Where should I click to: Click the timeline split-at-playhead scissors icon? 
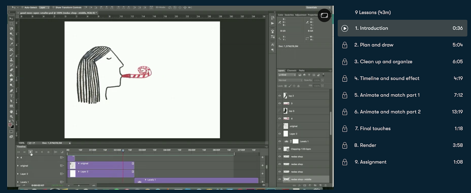(55, 152)
